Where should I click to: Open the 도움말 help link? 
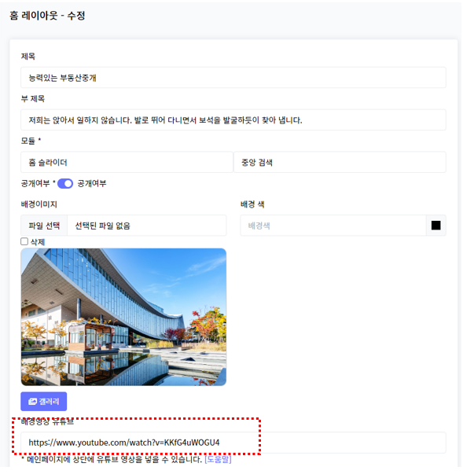(218, 460)
